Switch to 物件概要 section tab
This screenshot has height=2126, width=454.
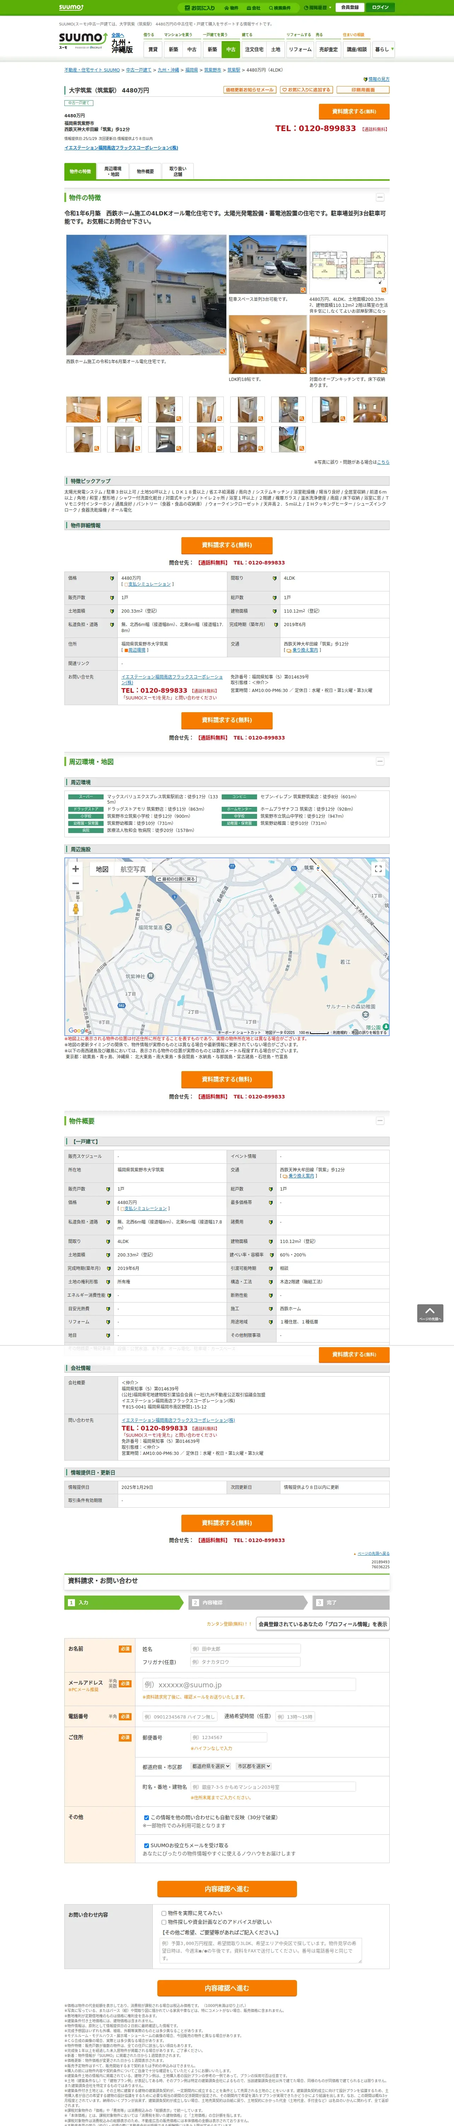145,171
